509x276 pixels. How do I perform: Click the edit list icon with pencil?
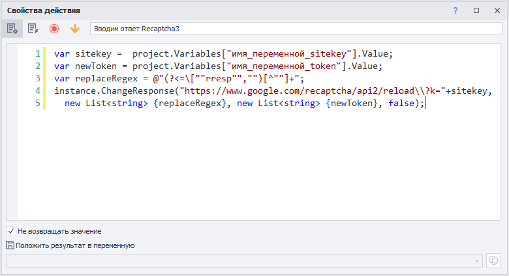pos(33,29)
